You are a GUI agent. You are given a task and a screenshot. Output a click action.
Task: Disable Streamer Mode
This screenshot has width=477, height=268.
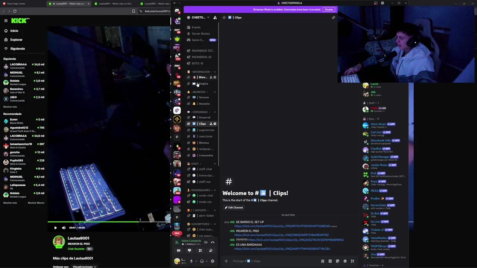click(329, 9)
